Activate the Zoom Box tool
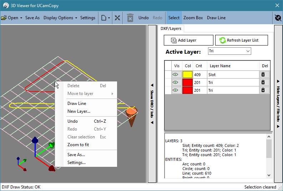 pos(193,18)
